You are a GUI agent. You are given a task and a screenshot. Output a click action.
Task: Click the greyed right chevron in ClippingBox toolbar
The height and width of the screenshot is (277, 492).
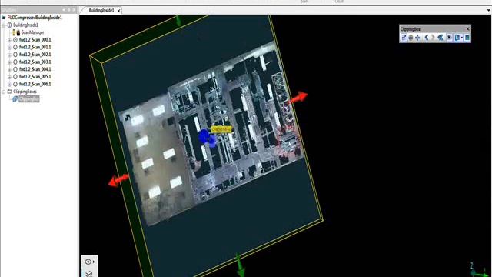(433, 38)
